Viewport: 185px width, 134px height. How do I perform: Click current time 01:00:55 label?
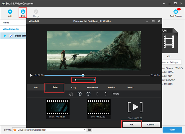(39, 75)
